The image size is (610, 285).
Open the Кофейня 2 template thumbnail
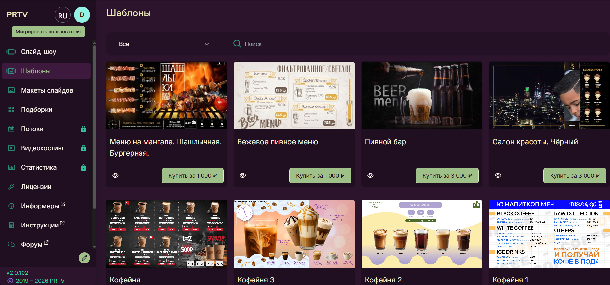[x=422, y=234]
